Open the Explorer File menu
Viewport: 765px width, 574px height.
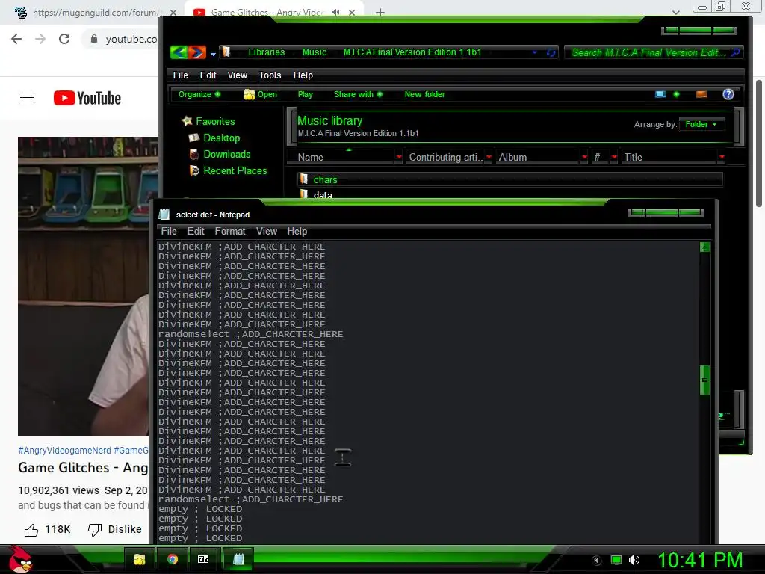tap(180, 75)
